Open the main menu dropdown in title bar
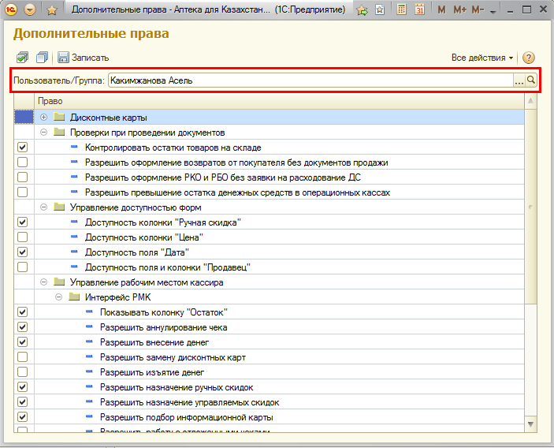The width and height of the screenshot is (554, 448). 30,10
